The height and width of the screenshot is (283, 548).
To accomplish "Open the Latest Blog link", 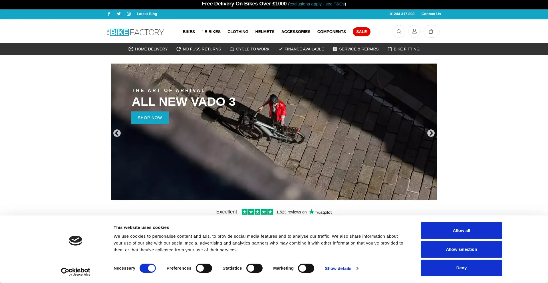I will (x=147, y=14).
